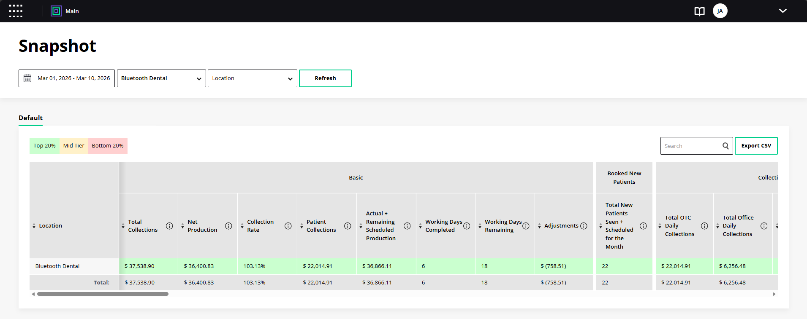The image size is (807, 319).
Task: Open the app grid launcher menu
Action: coord(16,11)
